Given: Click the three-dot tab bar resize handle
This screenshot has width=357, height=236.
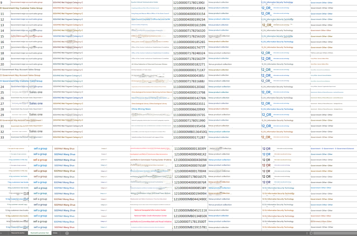Looking at the screenshot, I should (x=307, y=233).
